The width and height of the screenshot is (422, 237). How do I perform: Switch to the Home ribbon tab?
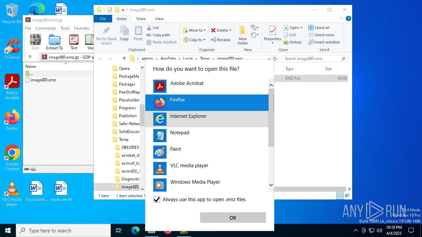122,19
